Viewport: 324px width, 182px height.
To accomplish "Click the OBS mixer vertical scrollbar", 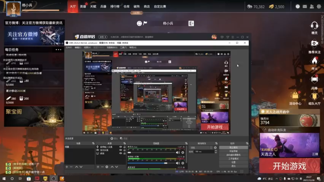I will tap(187, 155).
